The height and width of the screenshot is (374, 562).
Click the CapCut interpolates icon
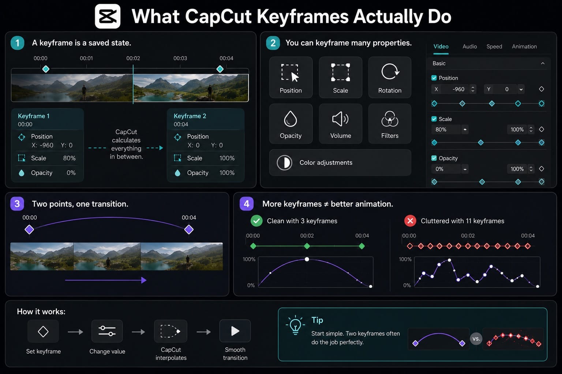(171, 331)
